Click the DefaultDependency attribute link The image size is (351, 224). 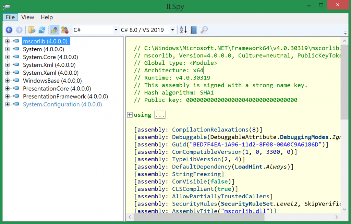click(x=202, y=166)
